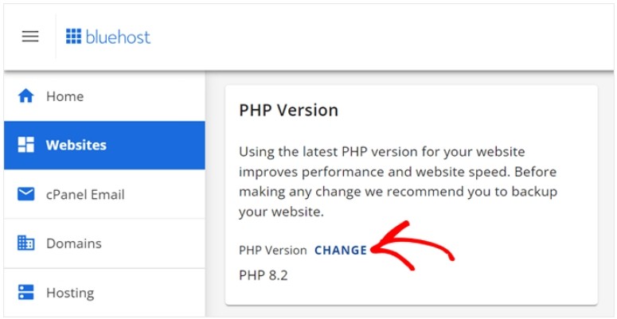Open the hamburger navigation menu
Viewport: 617px width, 319px height.
pyautogui.click(x=30, y=37)
